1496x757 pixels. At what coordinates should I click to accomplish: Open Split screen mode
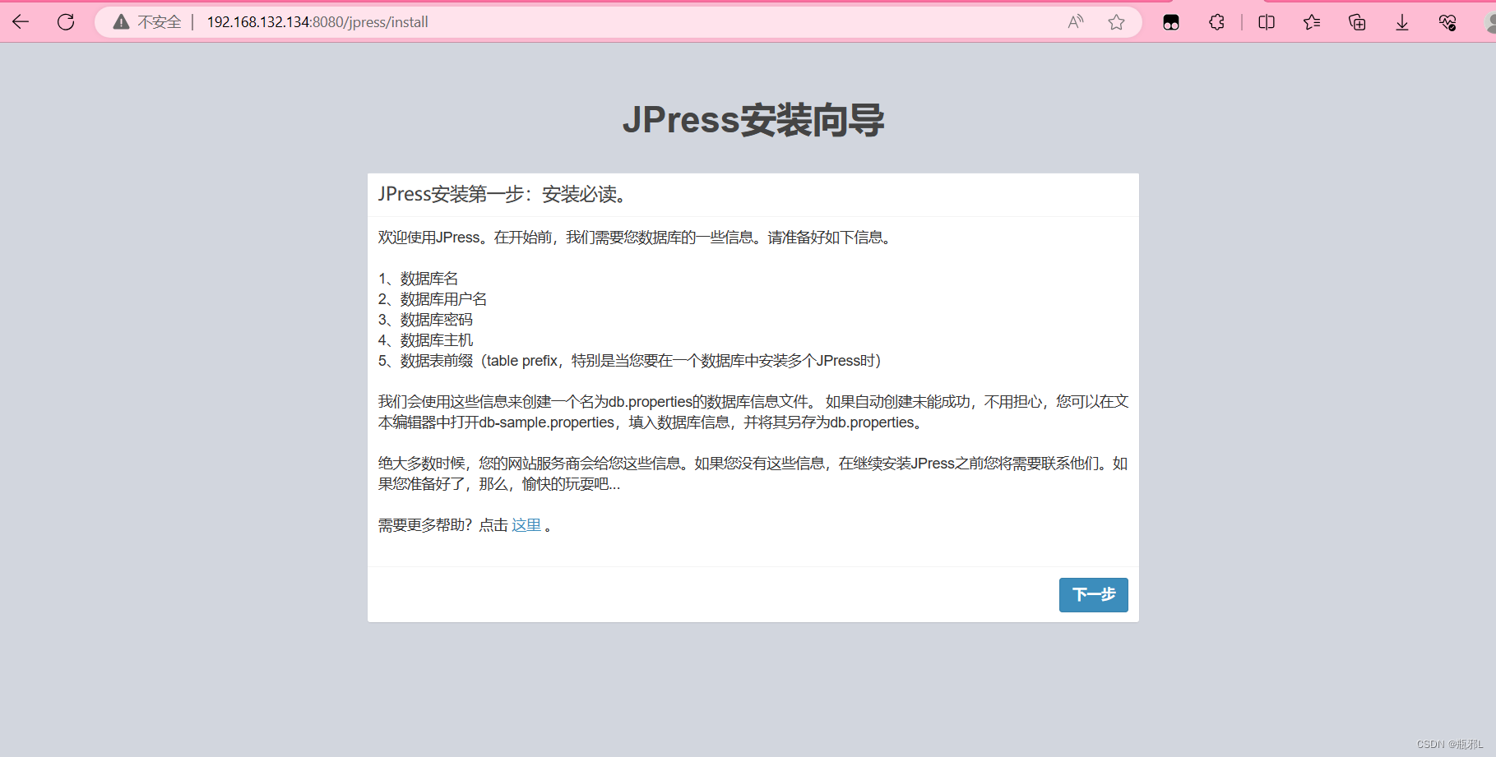[x=1265, y=22]
